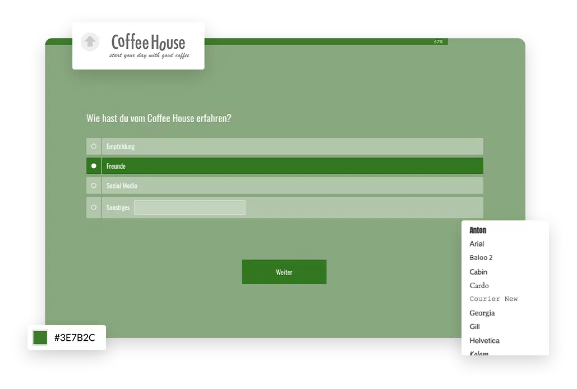The width and height of the screenshot is (577, 389).
Task: Click the 67% progress bar
Action: click(247, 41)
